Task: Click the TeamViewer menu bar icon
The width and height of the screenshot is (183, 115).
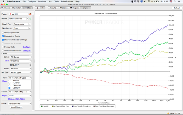Action: [142, 1]
